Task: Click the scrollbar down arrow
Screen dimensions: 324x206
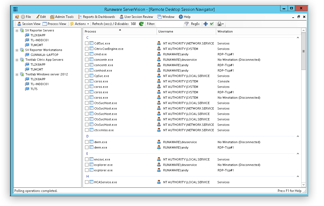Action: 303,185
